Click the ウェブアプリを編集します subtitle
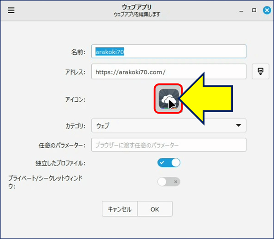 click(x=137, y=14)
